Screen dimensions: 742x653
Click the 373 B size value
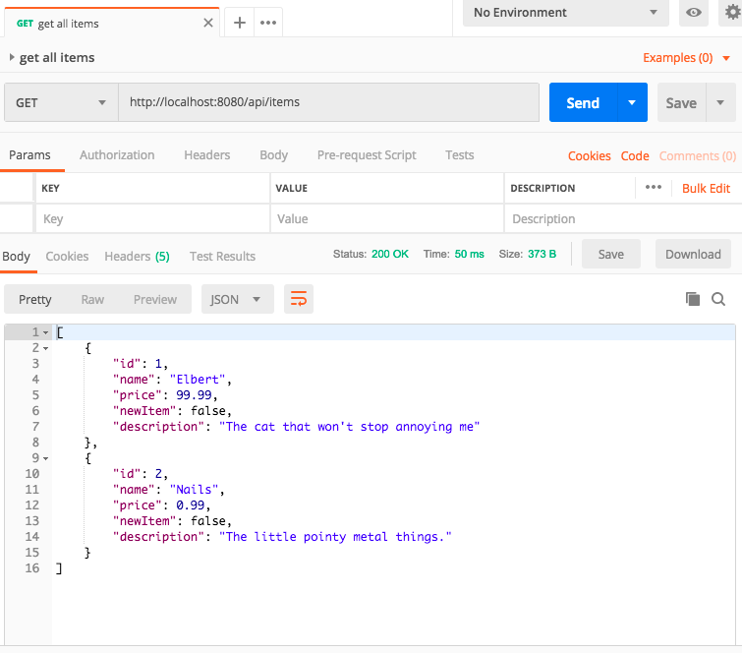(542, 254)
